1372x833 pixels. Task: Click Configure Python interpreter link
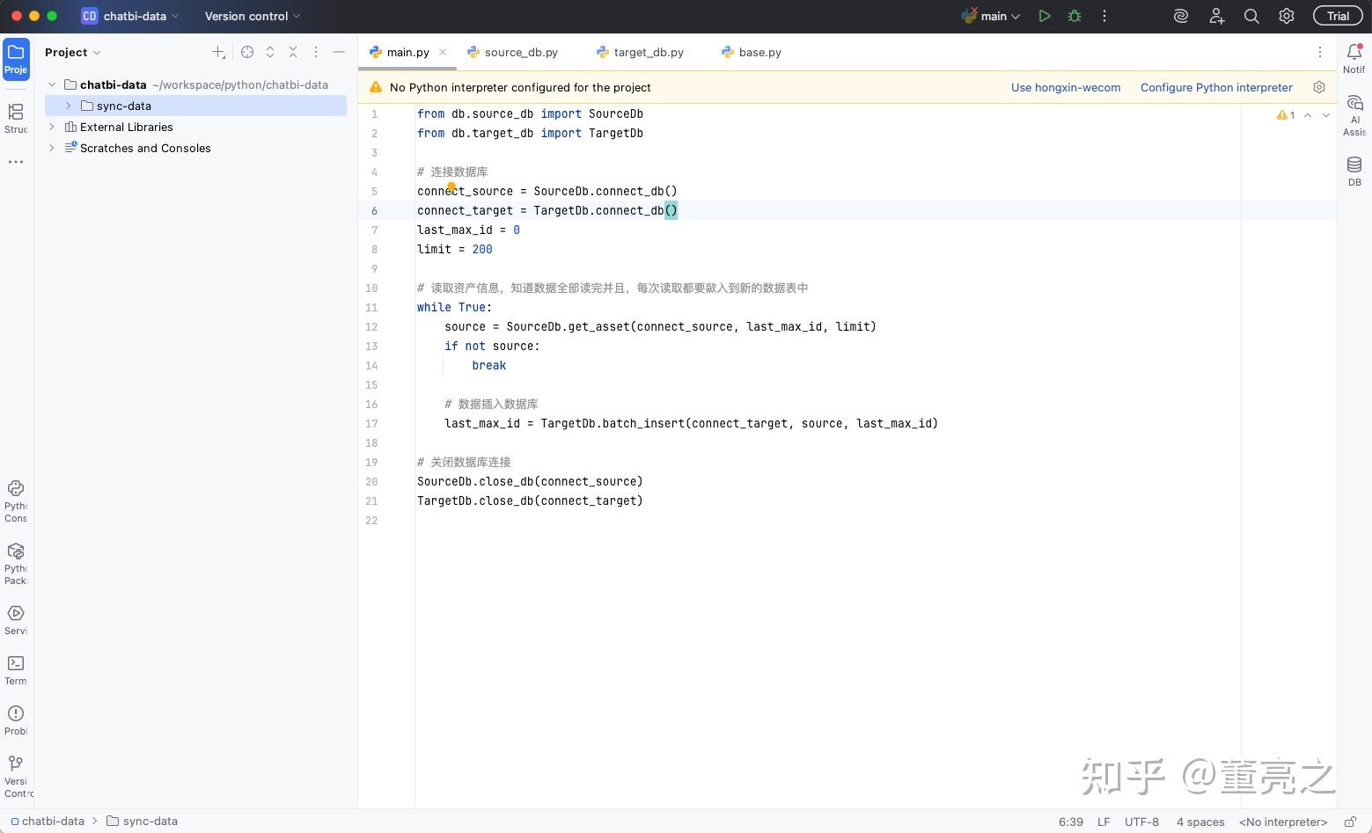[x=1216, y=87]
